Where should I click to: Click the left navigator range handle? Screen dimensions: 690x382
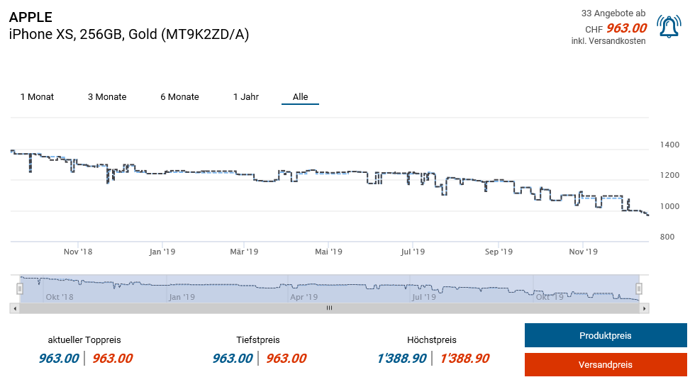tap(20, 288)
